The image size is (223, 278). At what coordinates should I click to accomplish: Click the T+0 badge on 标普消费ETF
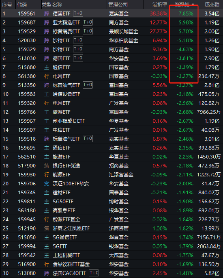click(x=88, y=31)
